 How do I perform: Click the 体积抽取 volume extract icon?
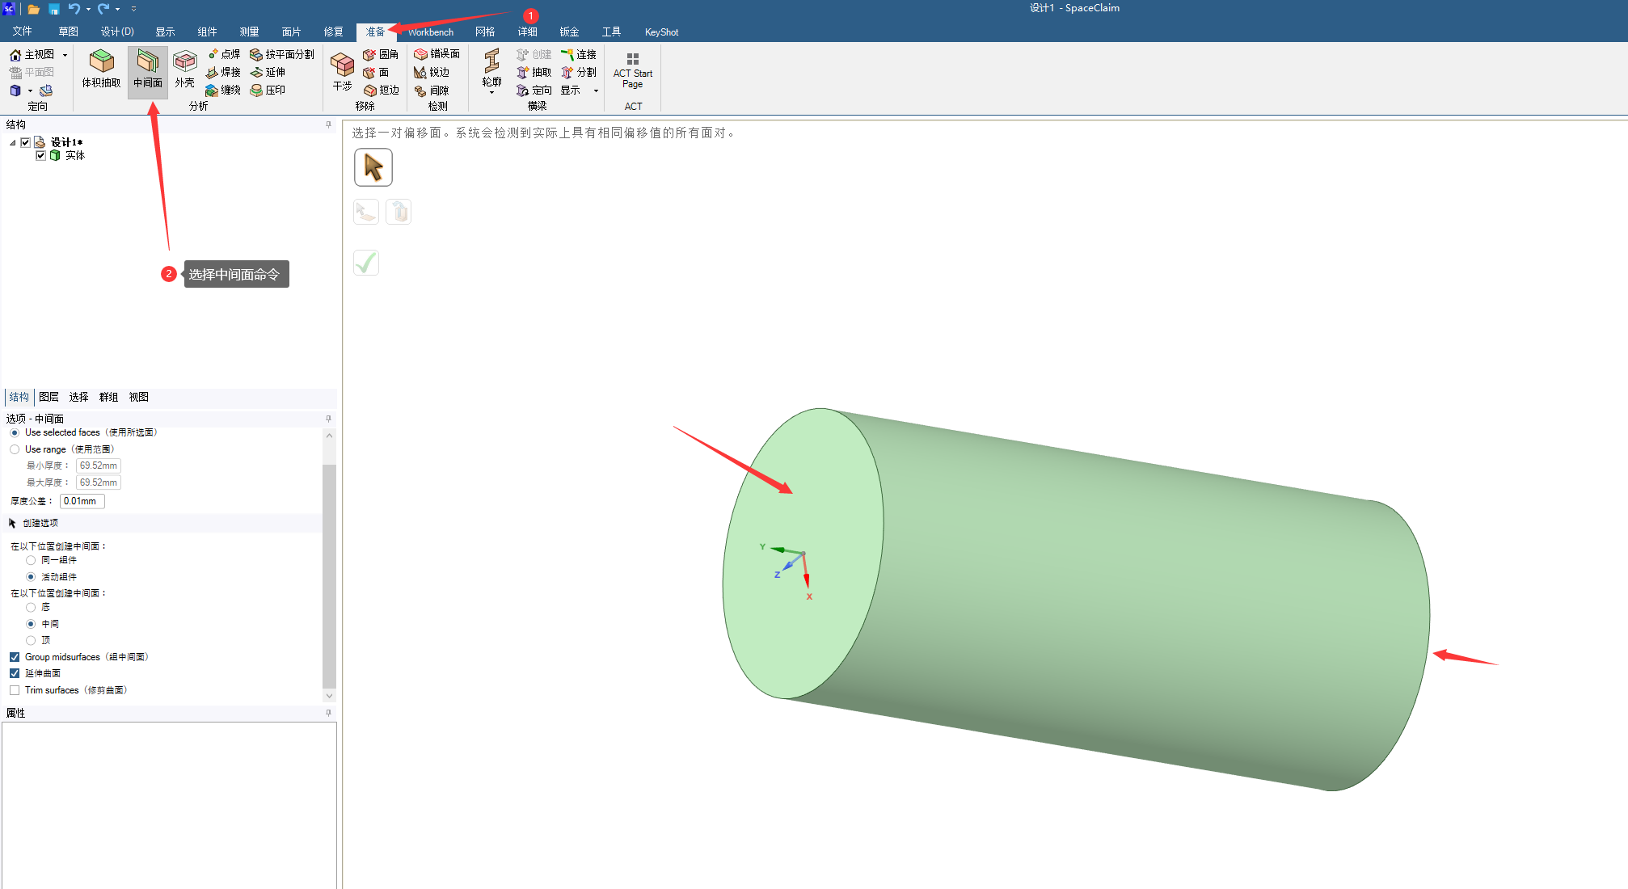[101, 69]
